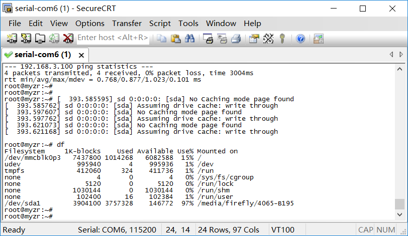Open the View menu
Viewport: 408px width, 236px height.
click(59, 24)
